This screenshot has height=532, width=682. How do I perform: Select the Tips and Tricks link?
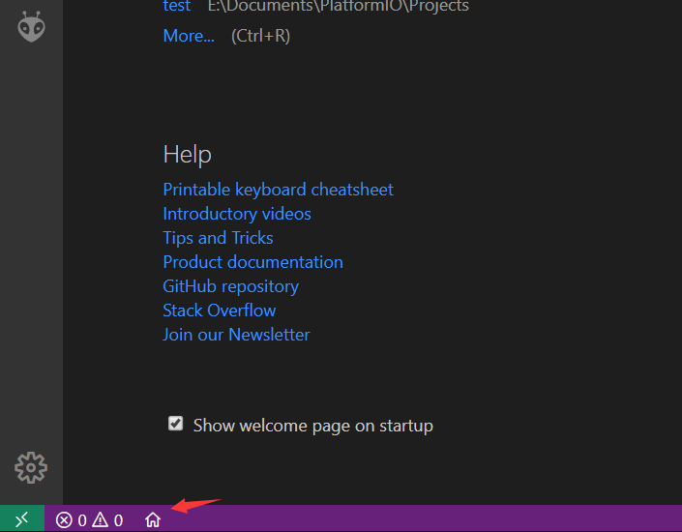(218, 238)
